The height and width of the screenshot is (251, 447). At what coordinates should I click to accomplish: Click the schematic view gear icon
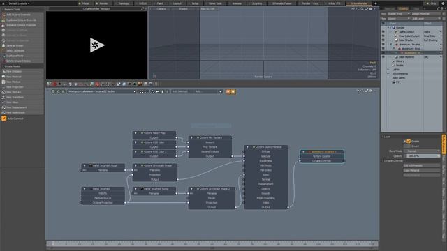pos(371,91)
